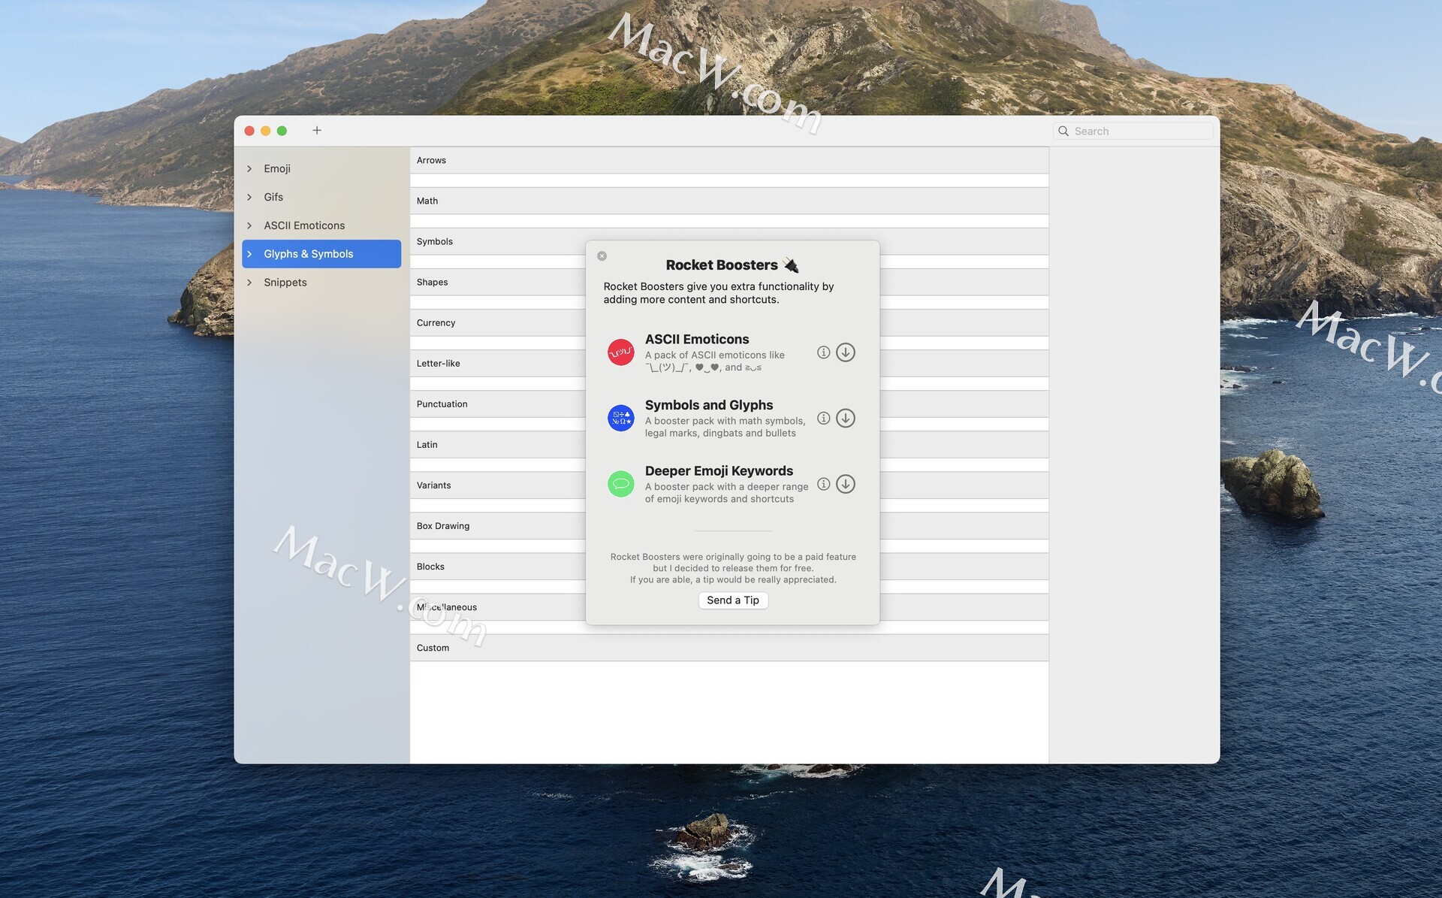The image size is (1442, 898).
Task: Click the red ASCII Emoticons pack icon
Action: (x=620, y=352)
